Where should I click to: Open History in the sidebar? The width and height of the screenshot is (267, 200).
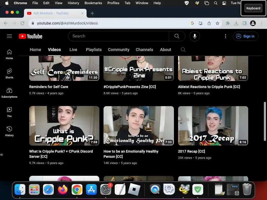pos(9,131)
